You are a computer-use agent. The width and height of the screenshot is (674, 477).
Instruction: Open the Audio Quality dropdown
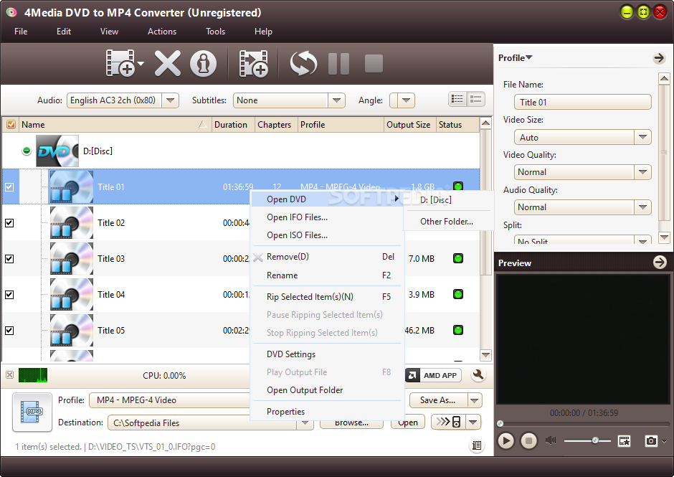pos(642,207)
